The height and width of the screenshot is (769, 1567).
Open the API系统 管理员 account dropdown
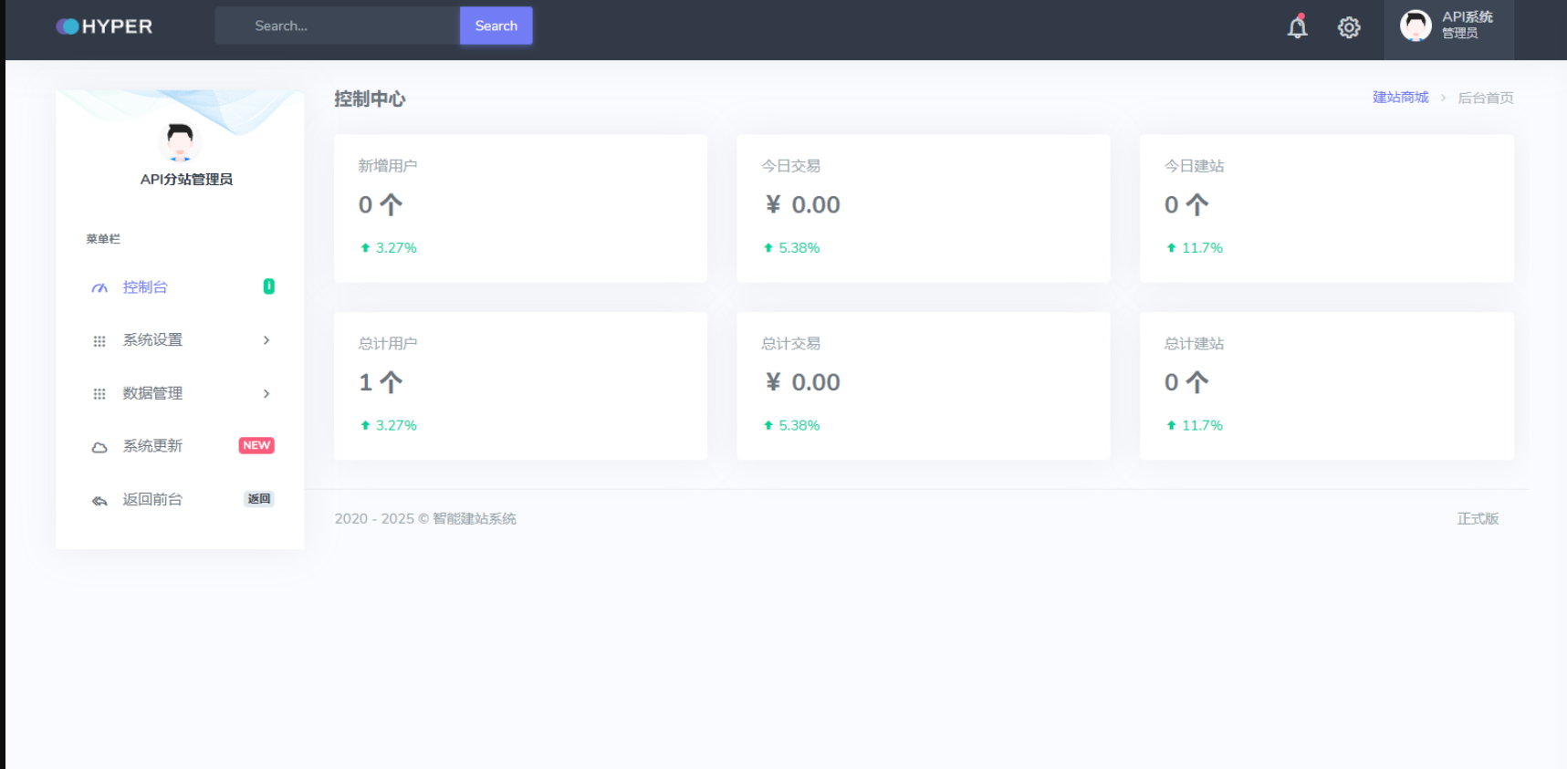point(1467,26)
